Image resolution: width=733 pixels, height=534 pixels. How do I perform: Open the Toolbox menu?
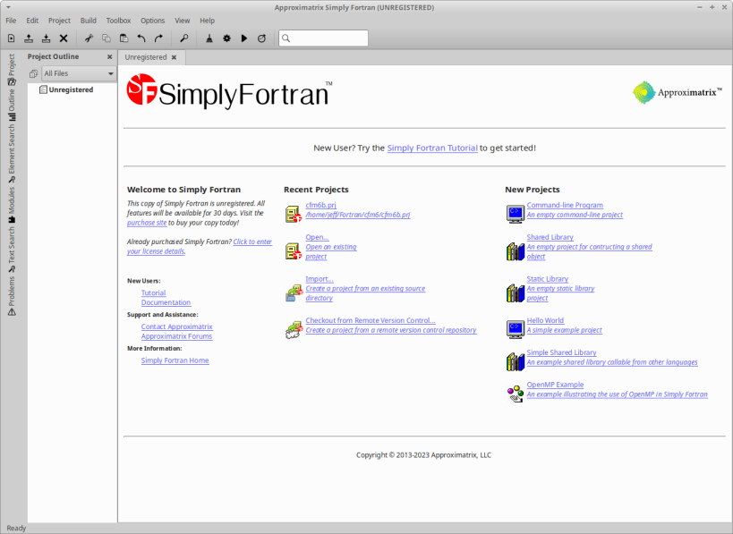pyautogui.click(x=118, y=21)
